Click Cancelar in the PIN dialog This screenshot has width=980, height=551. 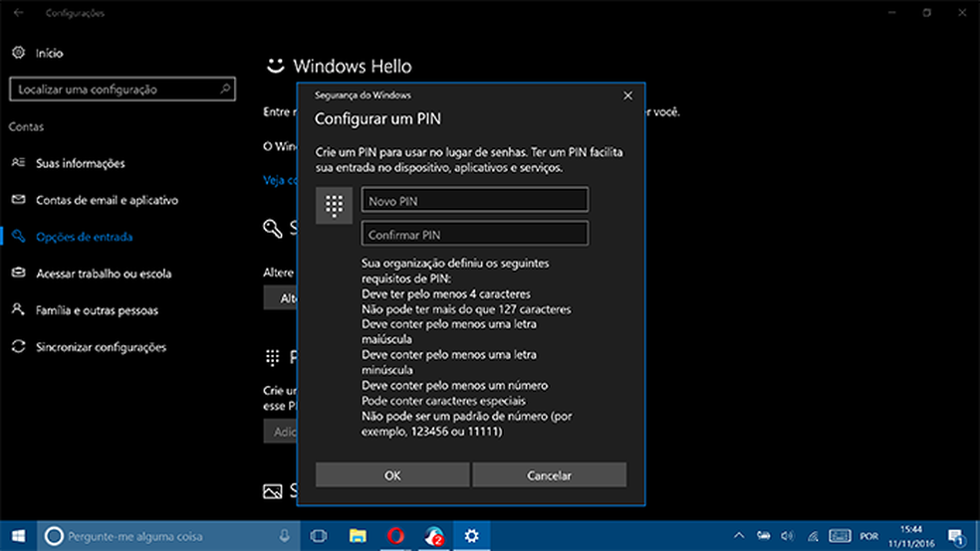pyautogui.click(x=550, y=474)
